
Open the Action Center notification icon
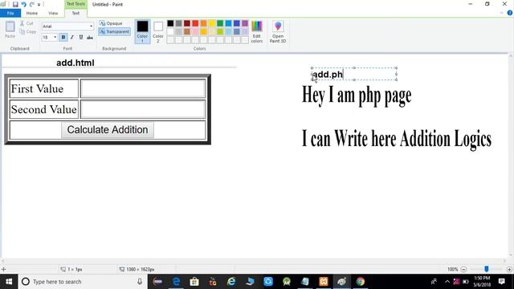pyautogui.click(x=501, y=282)
